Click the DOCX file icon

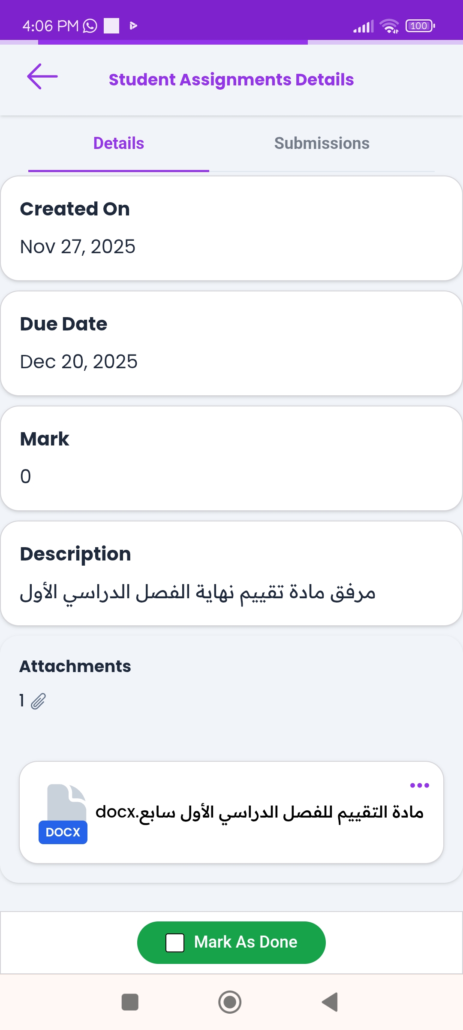coord(63,814)
